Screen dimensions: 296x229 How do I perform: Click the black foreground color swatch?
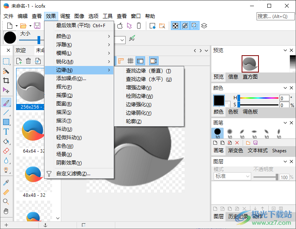point(219,100)
